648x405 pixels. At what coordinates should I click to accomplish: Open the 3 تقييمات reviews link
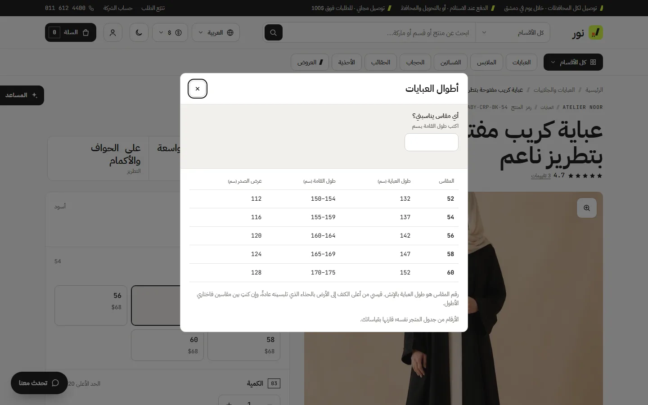coord(541,175)
